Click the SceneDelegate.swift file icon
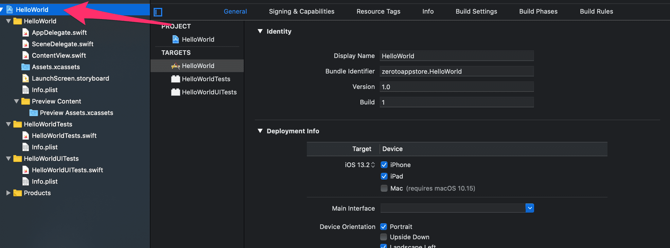670x248 pixels. (x=26, y=44)
